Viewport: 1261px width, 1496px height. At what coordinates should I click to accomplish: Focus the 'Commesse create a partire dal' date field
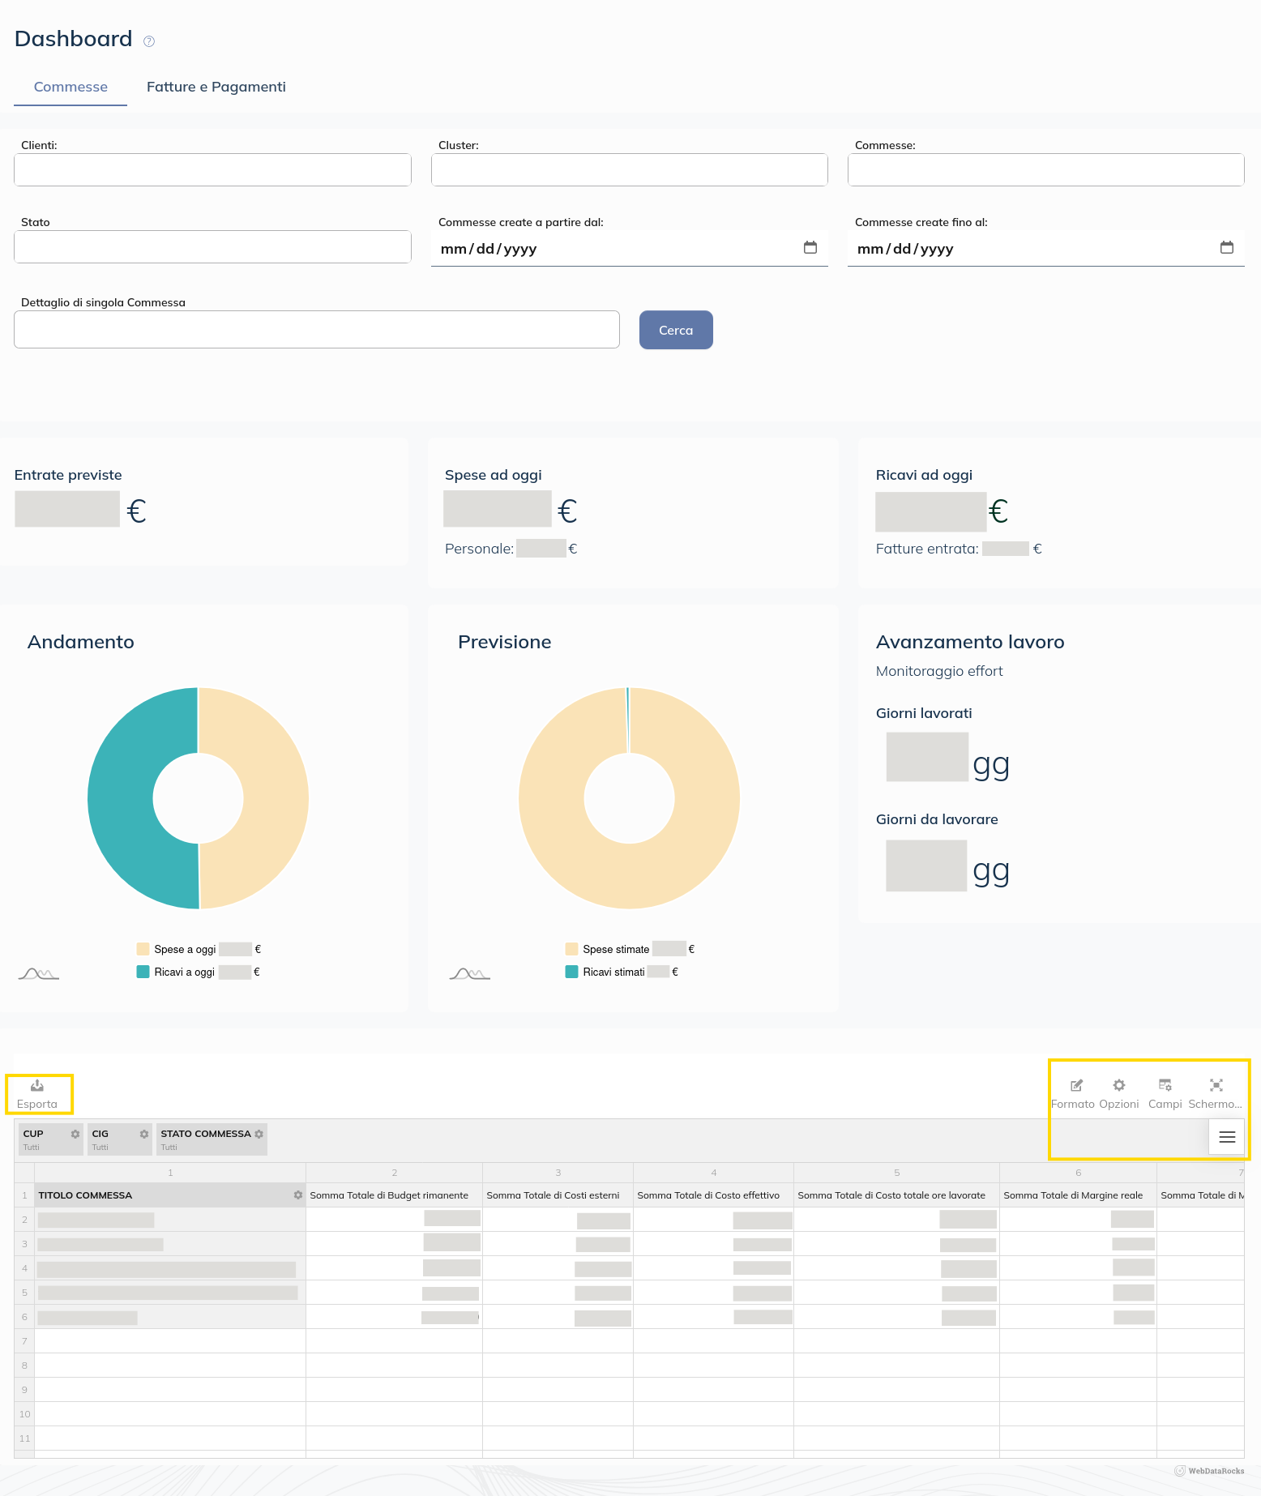(630, 249)
